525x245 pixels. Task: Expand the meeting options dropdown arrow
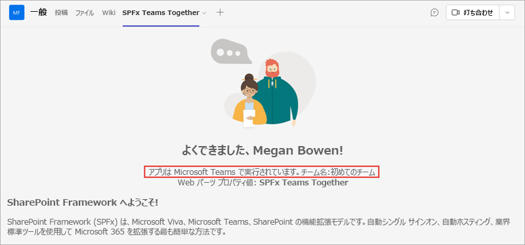[507, 12]
